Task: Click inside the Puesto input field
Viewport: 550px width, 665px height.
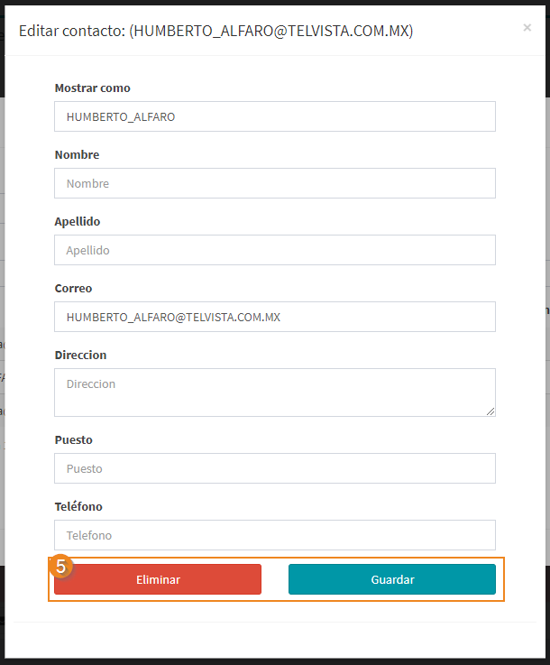Action: (x=275, y=468)
